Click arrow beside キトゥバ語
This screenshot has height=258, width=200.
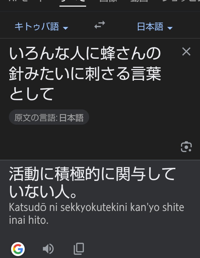pos(65,28)
